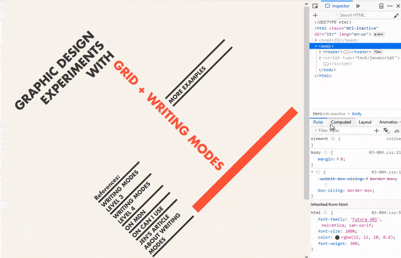401x258 pixels.
Task: Open 03-004.css source for * rule
Action: (x=386, y=172)
